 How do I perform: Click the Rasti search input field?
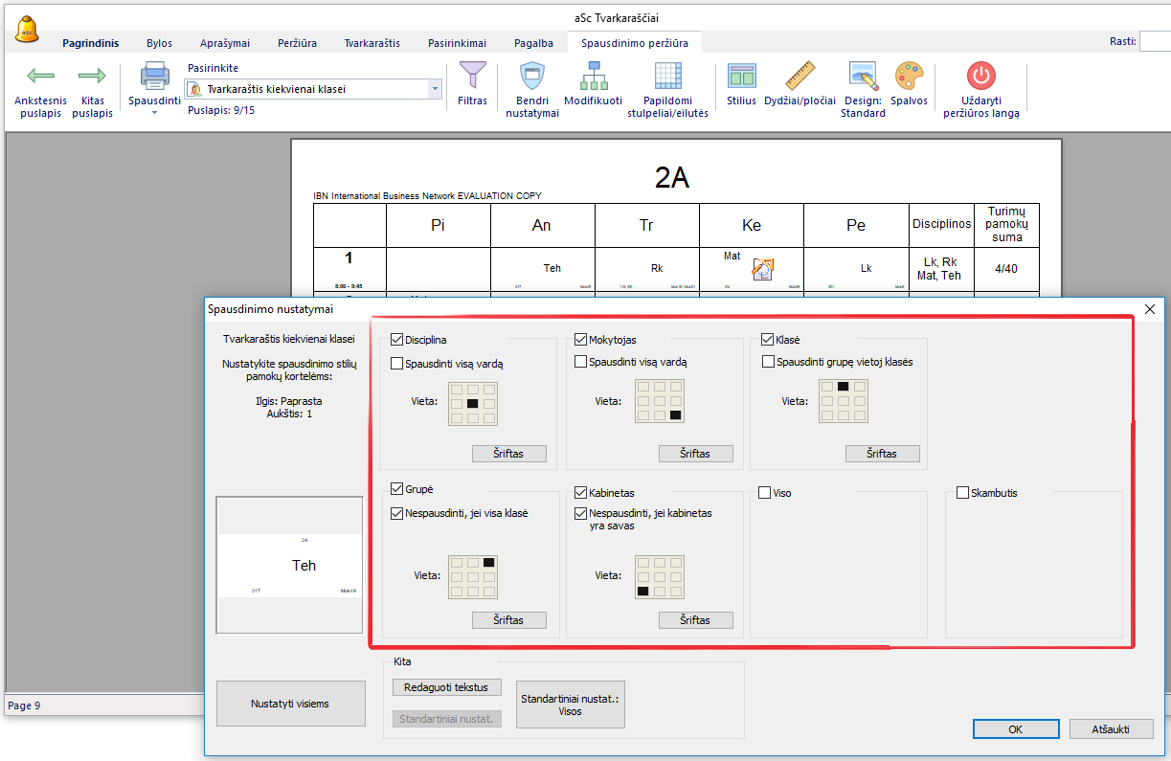point(1156,41)
